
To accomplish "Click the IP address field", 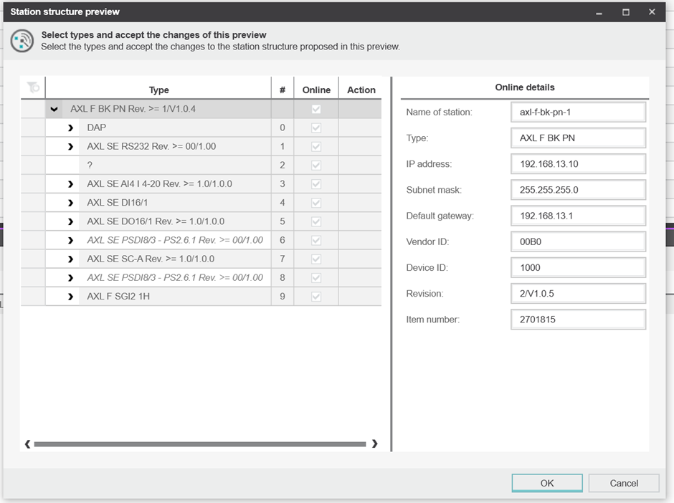I will pos(578,164).
